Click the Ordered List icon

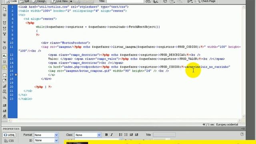click(x=126, y=135)
